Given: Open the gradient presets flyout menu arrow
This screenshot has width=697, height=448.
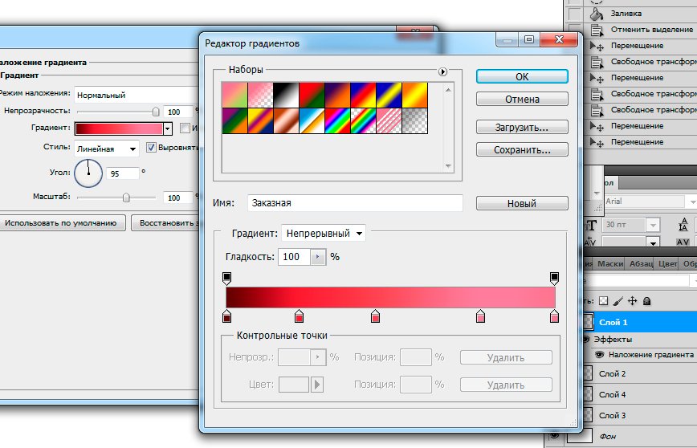Looking at the screenshot, I should (x=443, y=71).
